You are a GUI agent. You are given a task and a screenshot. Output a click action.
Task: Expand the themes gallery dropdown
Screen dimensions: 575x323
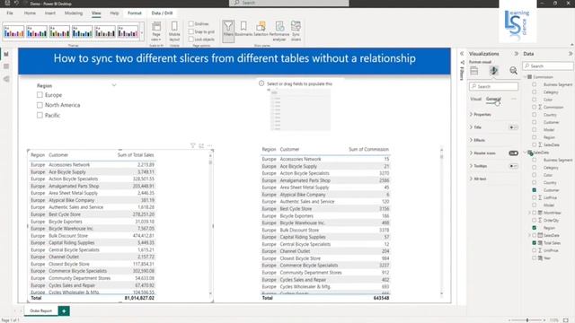coord(142,32)
